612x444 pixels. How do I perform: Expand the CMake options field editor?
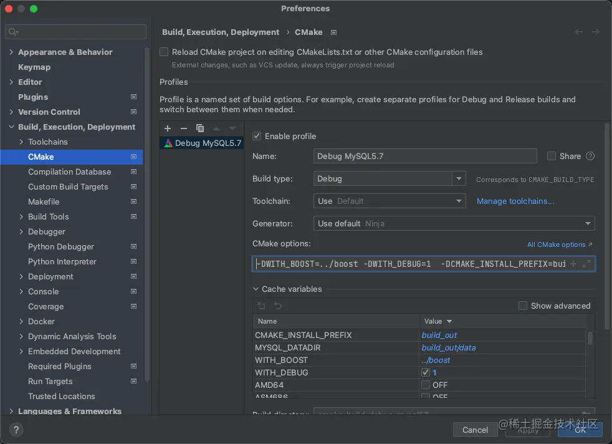pos(586,264)
